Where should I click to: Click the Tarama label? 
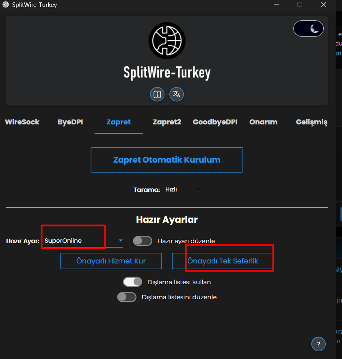point(147,190)
